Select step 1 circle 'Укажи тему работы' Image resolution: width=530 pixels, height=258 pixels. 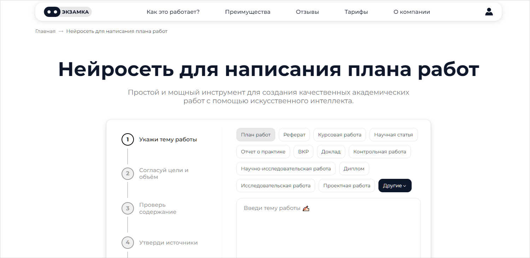128,139
